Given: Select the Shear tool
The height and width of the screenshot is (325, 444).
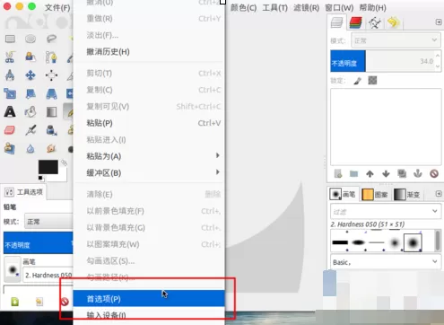Looking at the screenshot, I should tap(30, 93).
